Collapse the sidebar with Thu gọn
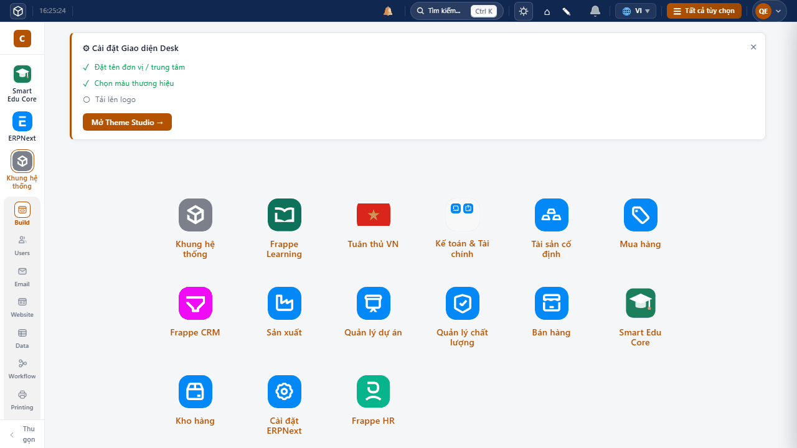This screenshot has height=448, width=797. coord(22,434)
